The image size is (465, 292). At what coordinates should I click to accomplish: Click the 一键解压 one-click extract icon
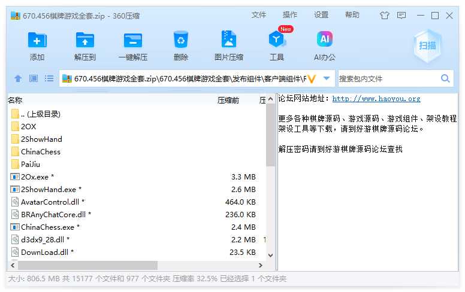click(132, 40)
